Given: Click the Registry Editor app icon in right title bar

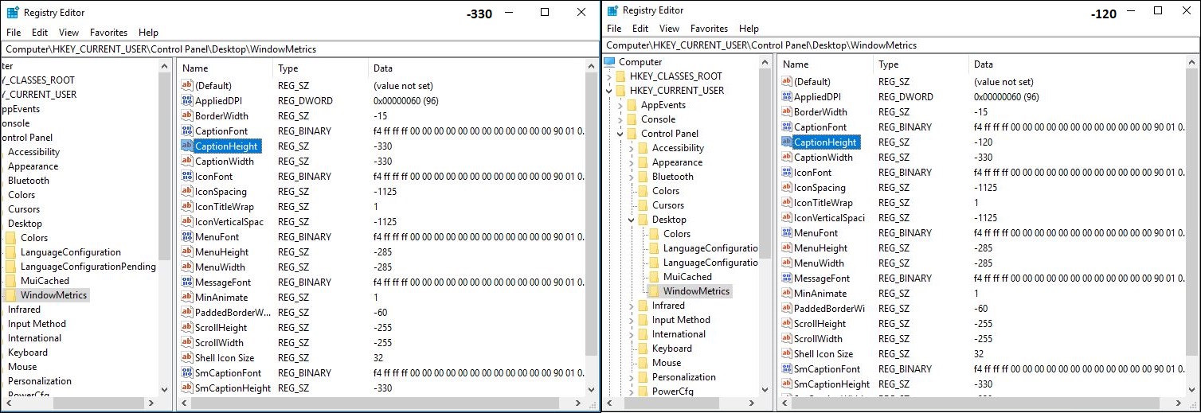Looking at the screenshot, I should 612,10.
